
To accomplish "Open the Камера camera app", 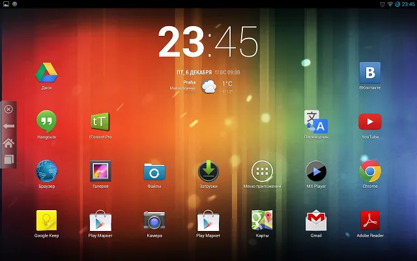I will (x=154, y=221).
